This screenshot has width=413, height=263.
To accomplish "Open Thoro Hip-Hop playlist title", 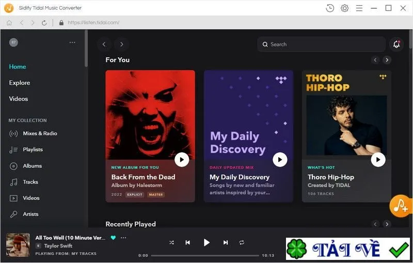I will pos(331,177).
